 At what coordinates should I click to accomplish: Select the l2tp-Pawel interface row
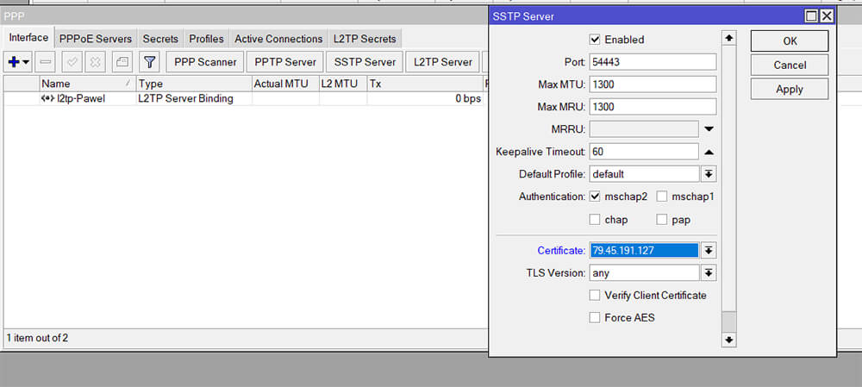pyautogui.click(x=246, y=99)
